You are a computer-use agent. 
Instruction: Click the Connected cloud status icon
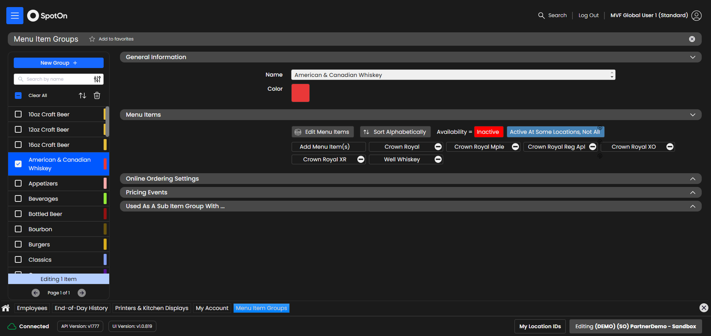tap(12, 326)
